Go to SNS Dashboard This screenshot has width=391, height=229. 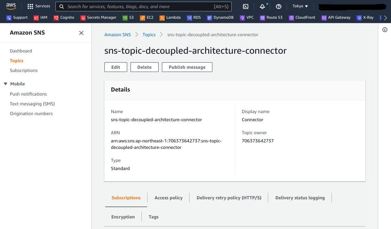(21, 51)
